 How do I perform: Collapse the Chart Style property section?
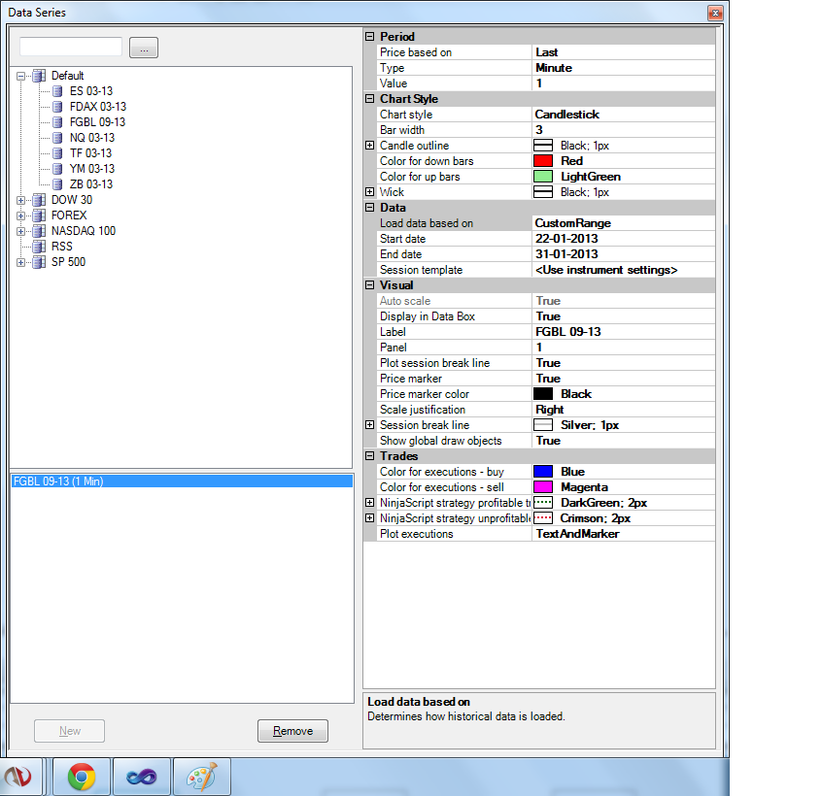coord(369,99)
